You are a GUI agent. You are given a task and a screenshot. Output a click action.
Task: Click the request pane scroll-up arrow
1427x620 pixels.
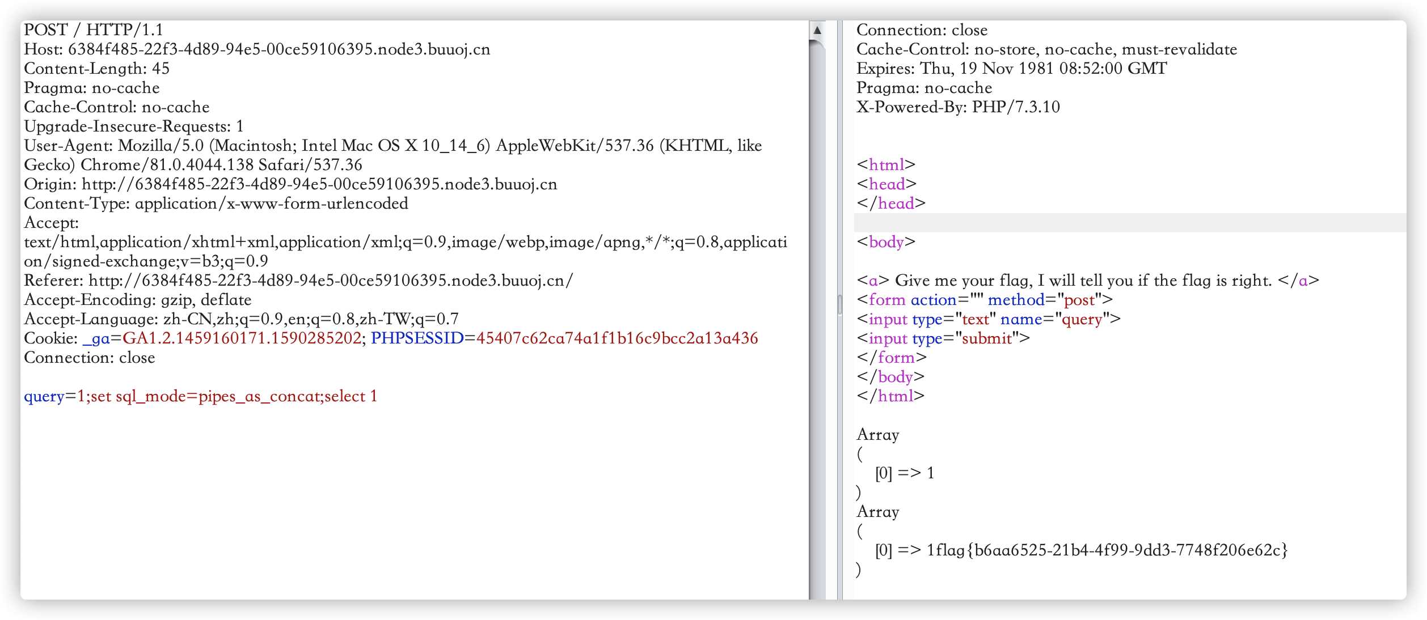point(817,30)
